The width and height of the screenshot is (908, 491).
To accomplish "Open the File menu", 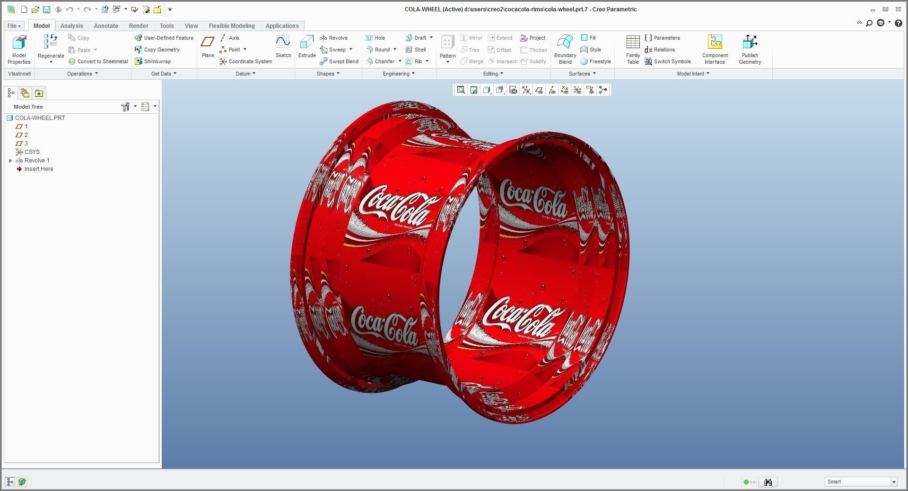I will (x=13, y=25).
